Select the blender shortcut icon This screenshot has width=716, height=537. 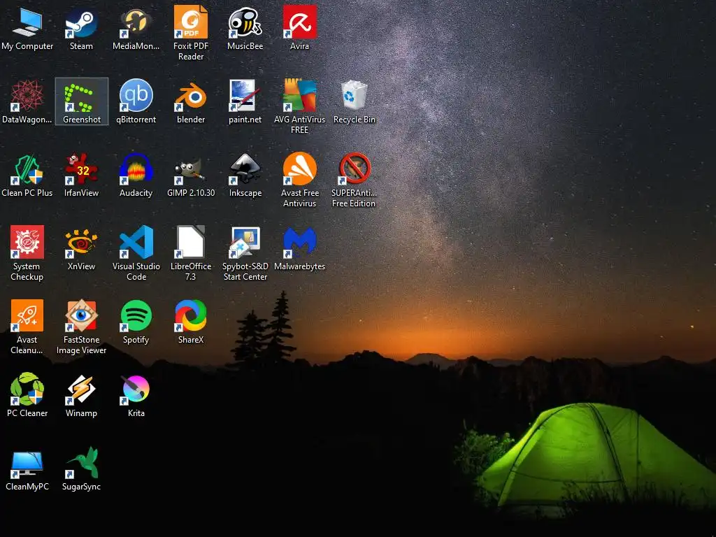(191, 95)
